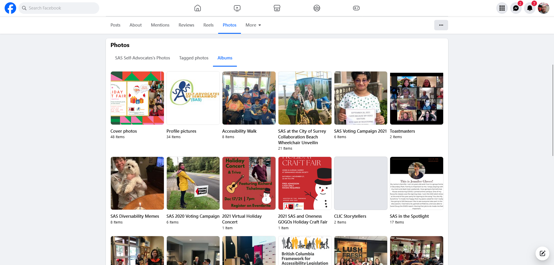Open the blank CLIC Storytellers album thumbnail
The image size is (554, 265).
tap(361, 183)
